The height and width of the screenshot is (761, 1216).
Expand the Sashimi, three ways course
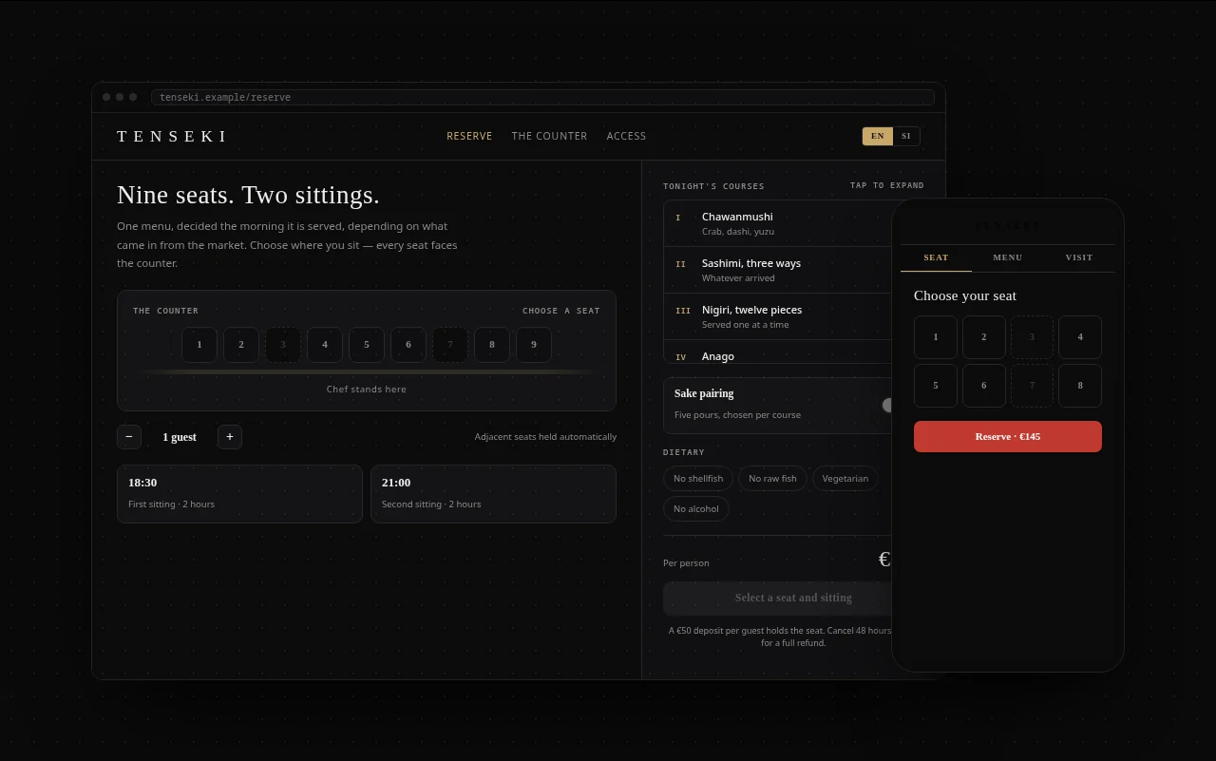click(x=777, y=270)
